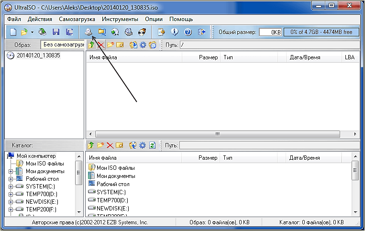Open gear settings in catalog toolbar
The width and height of the screenshot is (365, 231).
tap(143, 145)
